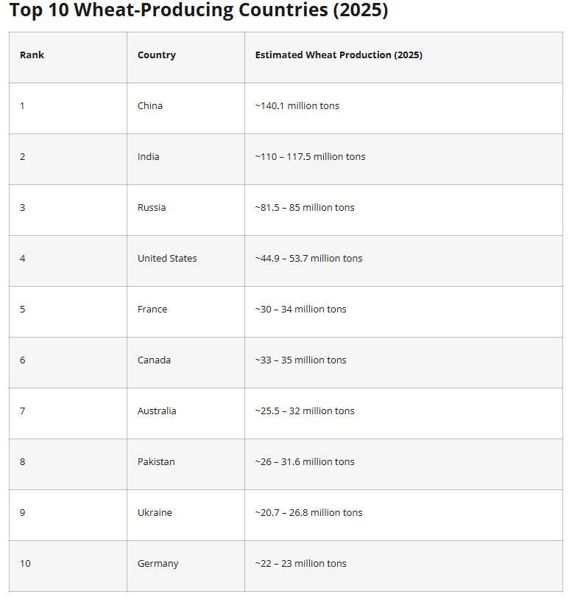Click the '~110 – 117.5 million tons' cell
Screen dimensions: 569x597
[310, 157]
